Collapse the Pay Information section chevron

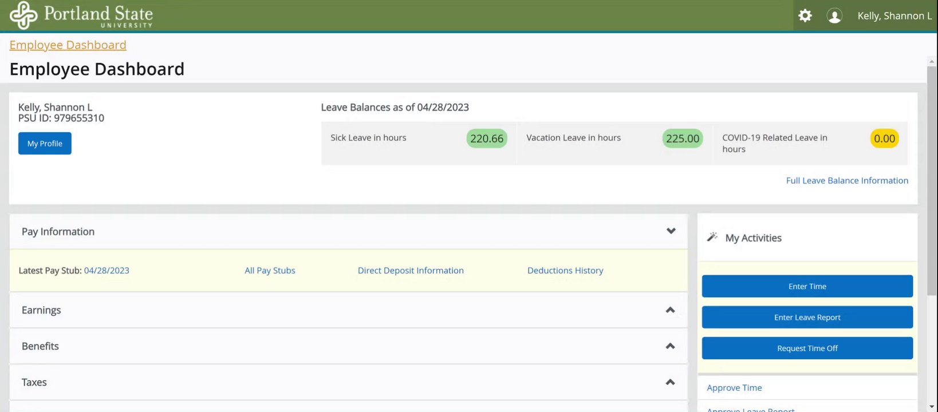click(671, 231)
